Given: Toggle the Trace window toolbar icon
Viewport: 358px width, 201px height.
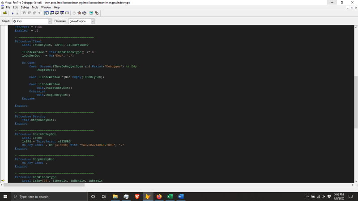Looking at the screenshot, I should pos(47,13).
